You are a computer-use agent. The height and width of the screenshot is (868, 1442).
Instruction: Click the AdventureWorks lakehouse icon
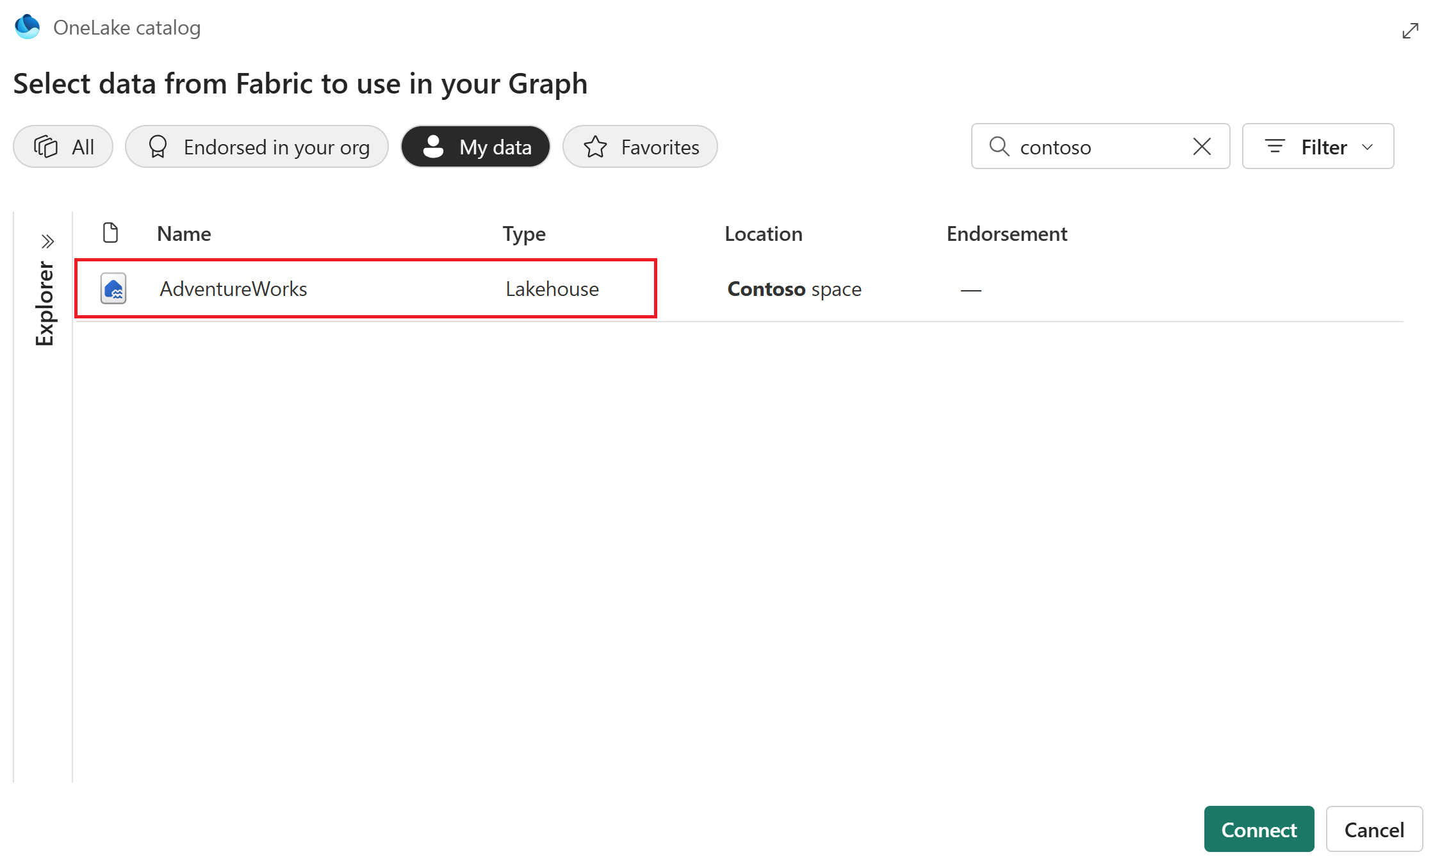pyautogui.click(x=113, y=289)
